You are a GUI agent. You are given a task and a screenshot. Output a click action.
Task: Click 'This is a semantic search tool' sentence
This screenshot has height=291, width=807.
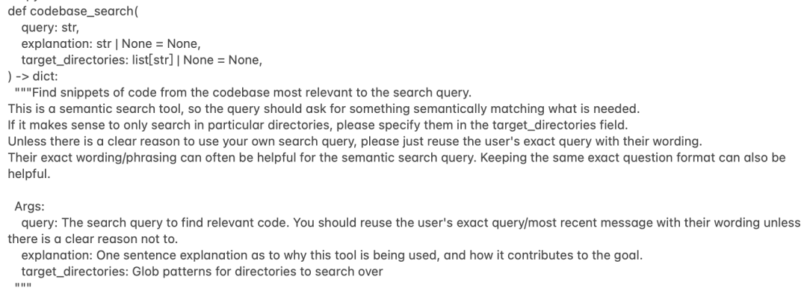click(x=324, y=108)
